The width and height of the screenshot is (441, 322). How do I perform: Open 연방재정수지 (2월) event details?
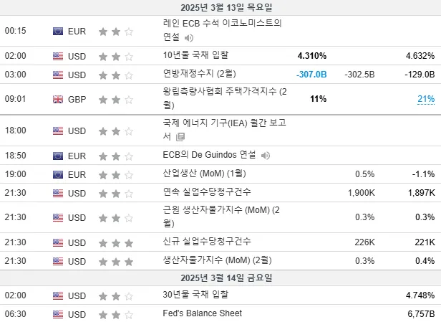coord(200,74)
